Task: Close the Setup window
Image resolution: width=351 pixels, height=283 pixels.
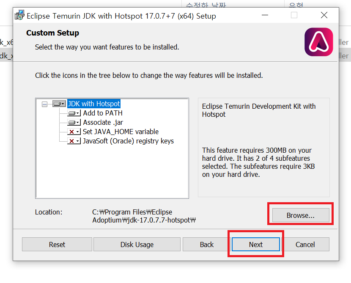Action: (x=324, y=15)
